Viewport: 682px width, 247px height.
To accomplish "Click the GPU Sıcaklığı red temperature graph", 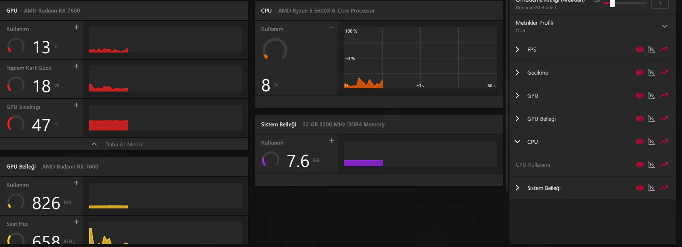I will [165, 118].
